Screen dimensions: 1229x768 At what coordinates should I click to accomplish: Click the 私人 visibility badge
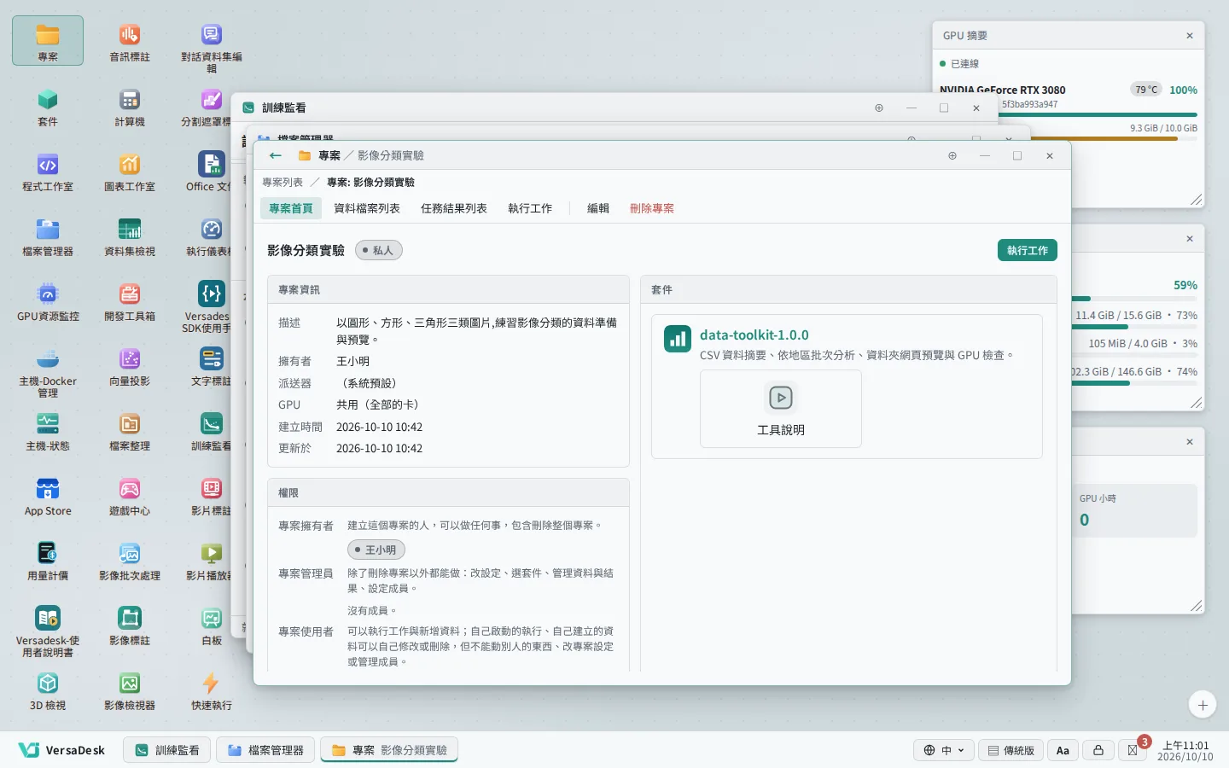click(379, 250)
